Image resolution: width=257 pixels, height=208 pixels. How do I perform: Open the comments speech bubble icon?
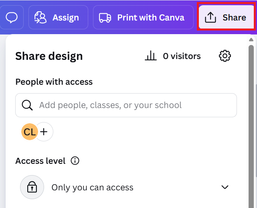(12, 17)
